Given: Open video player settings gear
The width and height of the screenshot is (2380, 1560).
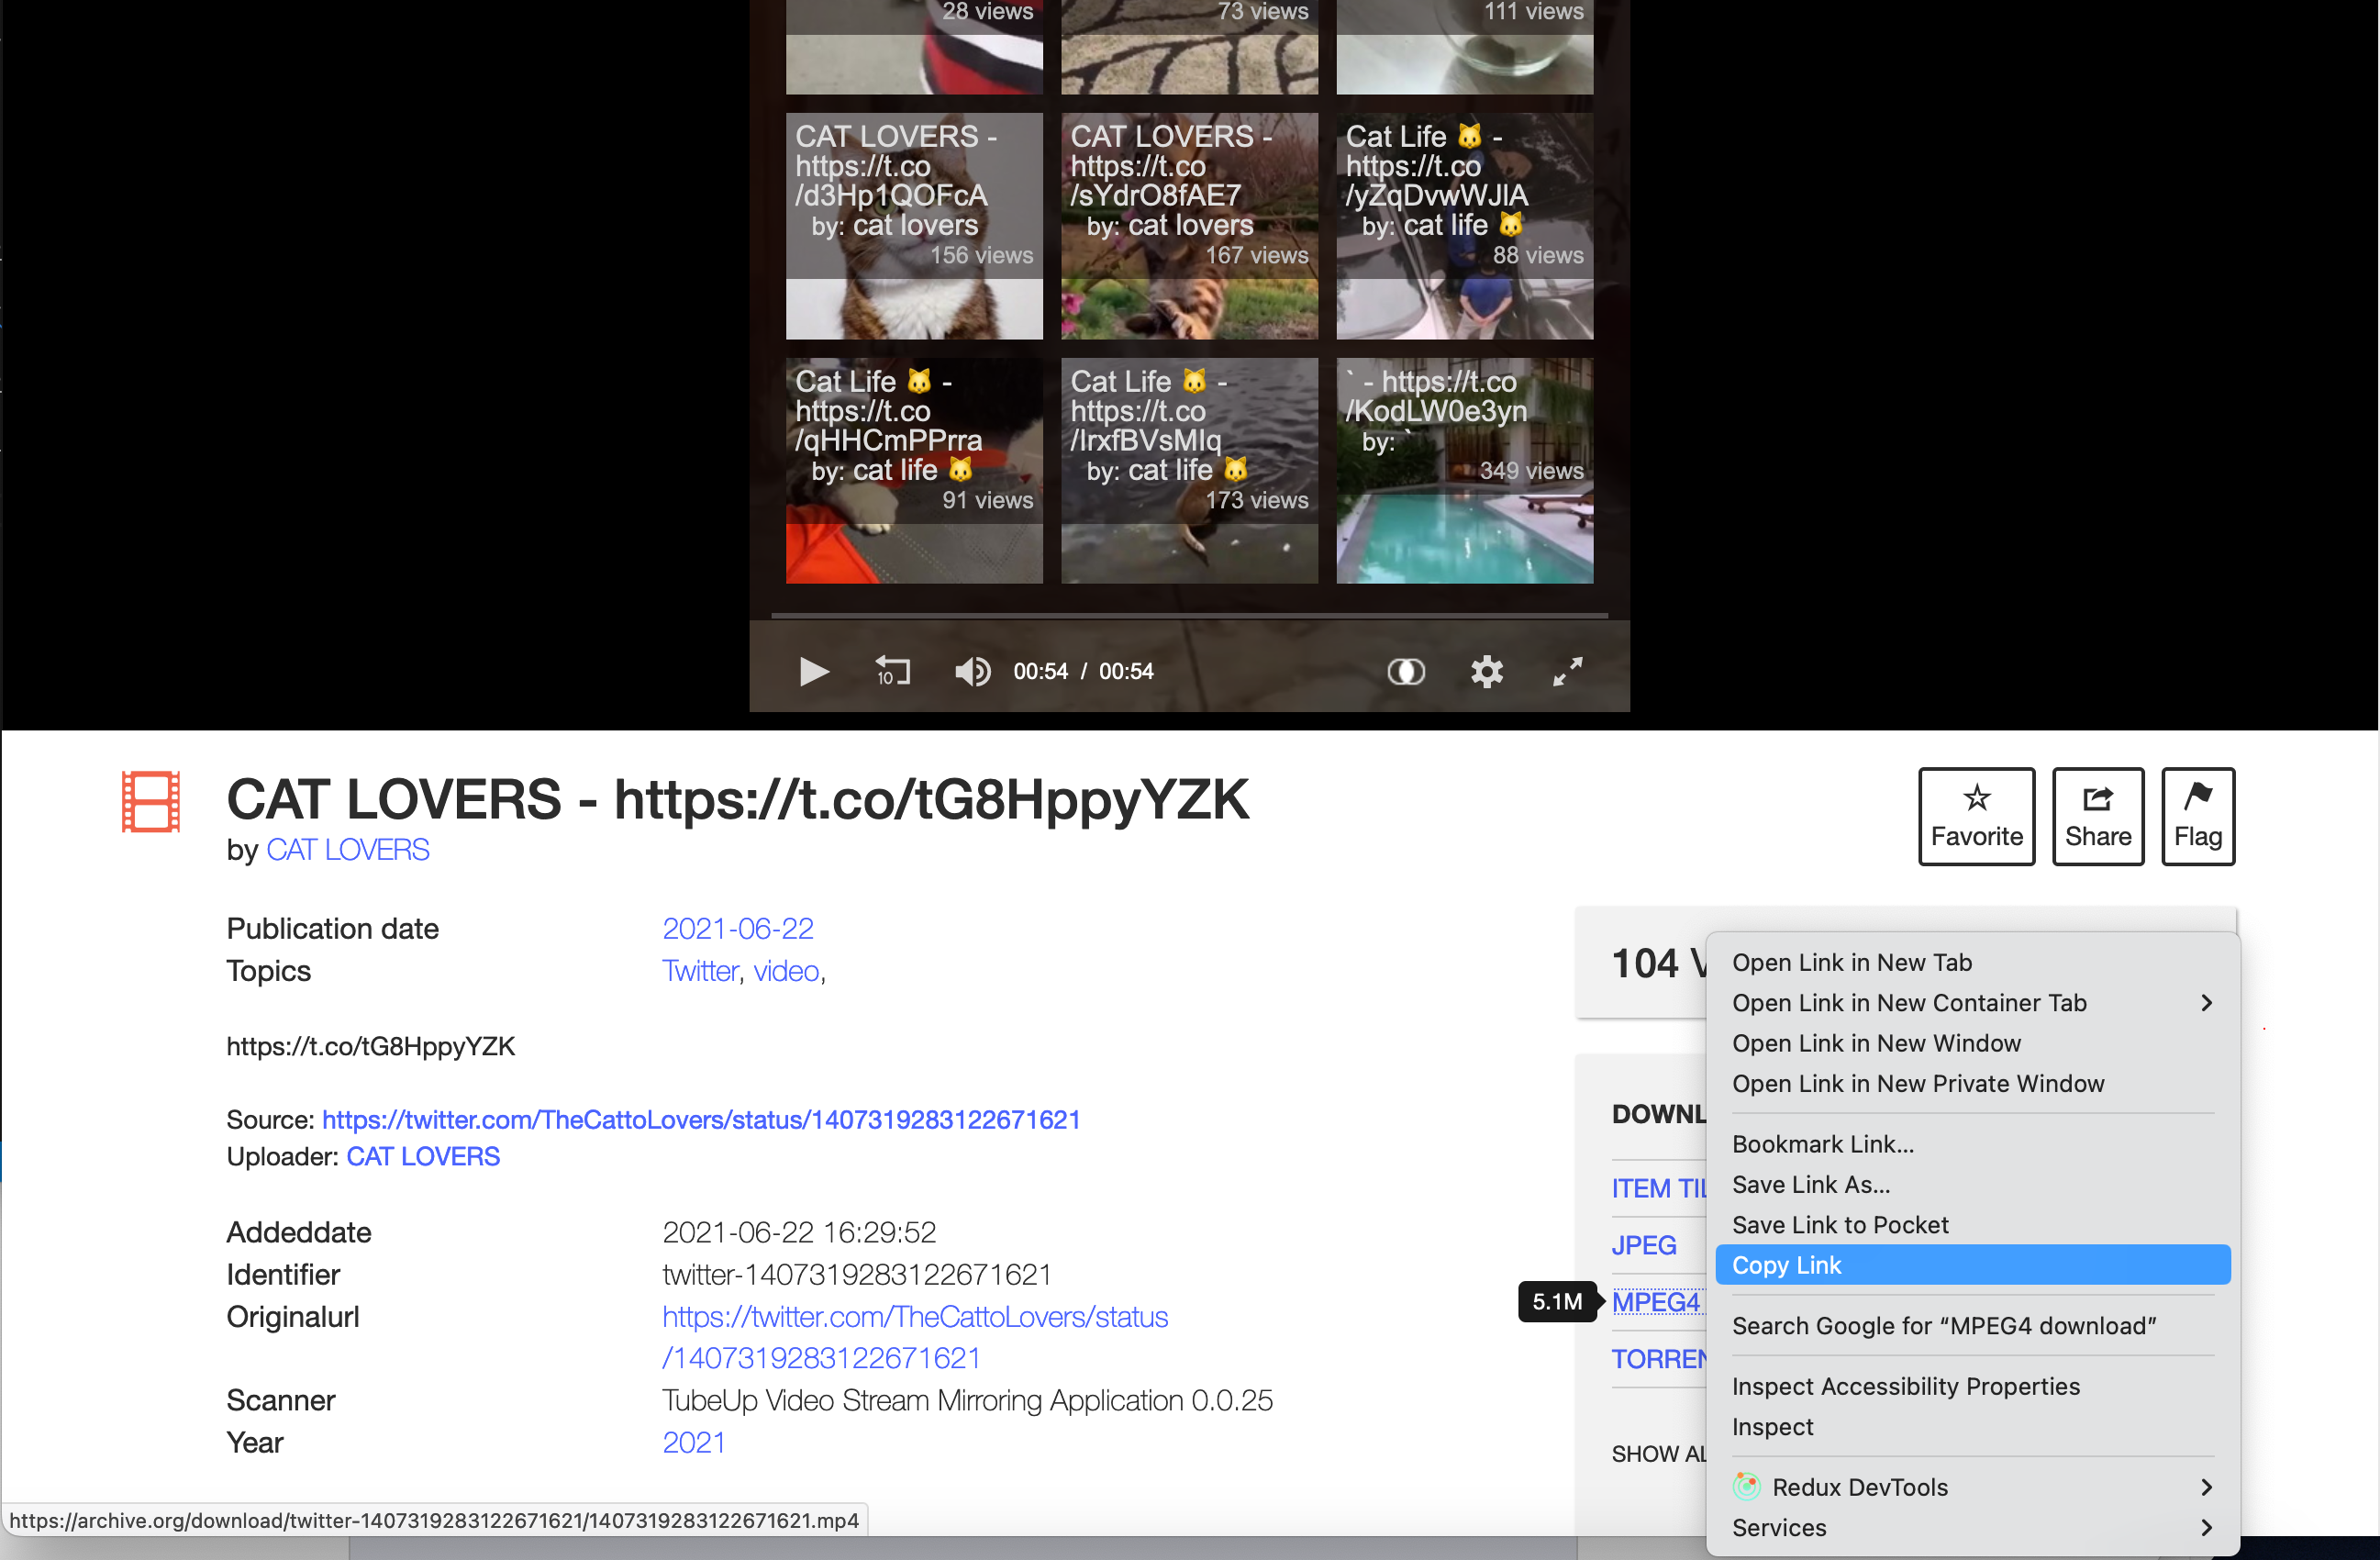Looking at the screenshot, I should click(x=1487, y=671).
